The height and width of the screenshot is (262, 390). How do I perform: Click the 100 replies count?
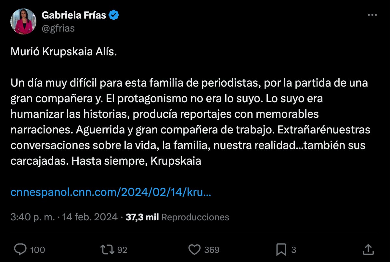pyautogui.click(x=38, y=250)
